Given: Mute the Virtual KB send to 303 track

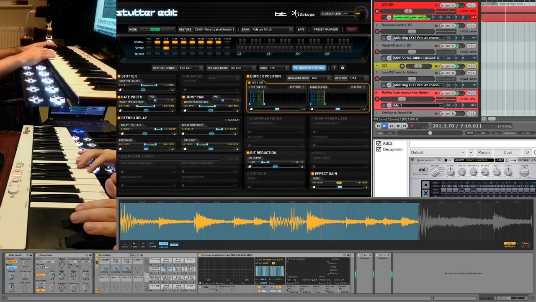Looking at the screenshot, I should point(469,46).
